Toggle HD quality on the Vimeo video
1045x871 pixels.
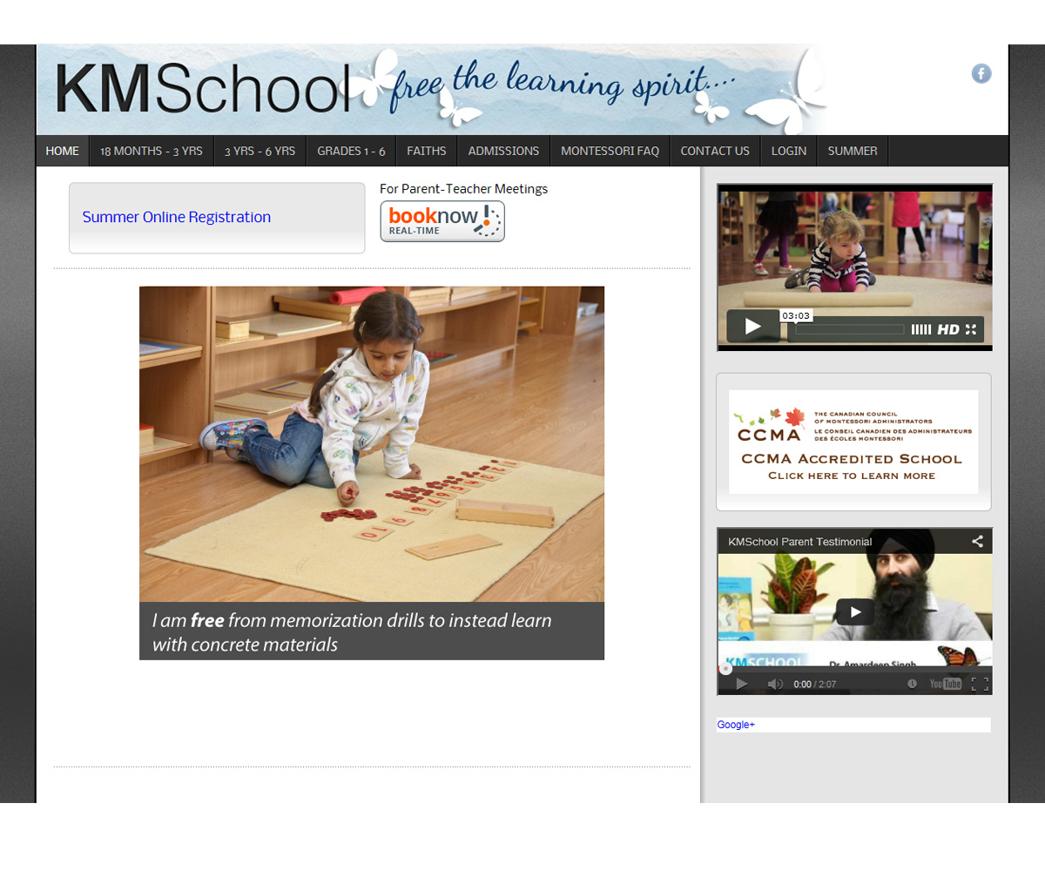[x=948, y=329]
